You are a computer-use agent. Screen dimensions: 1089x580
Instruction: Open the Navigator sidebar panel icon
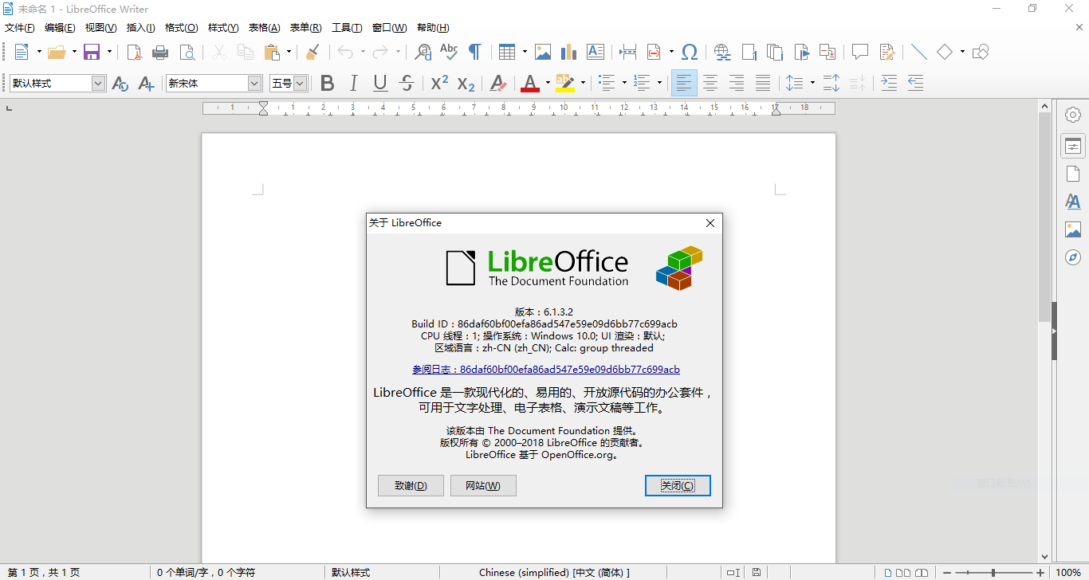[1073, 257]
